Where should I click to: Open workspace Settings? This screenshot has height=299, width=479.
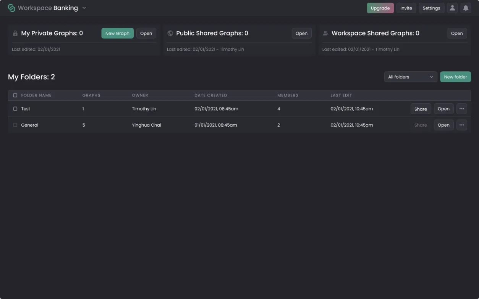pyautogui.click(x=431, y=8)
